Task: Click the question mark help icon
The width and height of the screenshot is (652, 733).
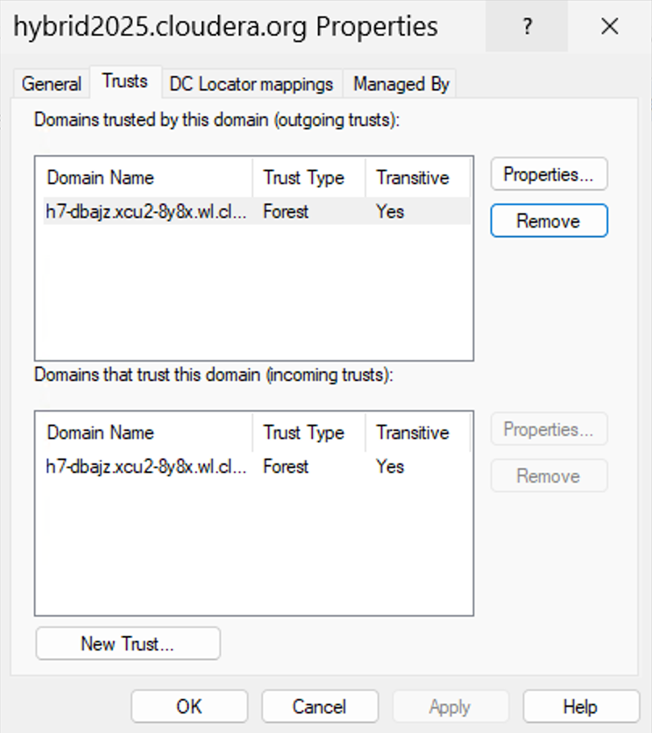Action: point(527,26)
